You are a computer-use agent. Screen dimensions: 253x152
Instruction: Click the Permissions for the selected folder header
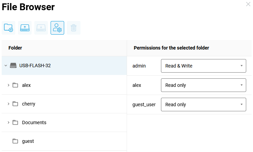(x=171, y=48)
